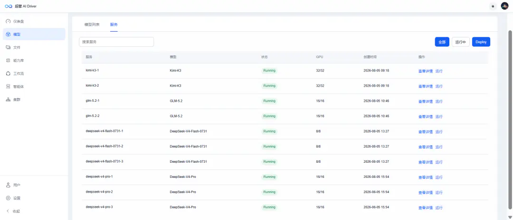Screen dimensions: 513x220
Task: View details of glm-5.2-1 service
Action: (425, 101)
